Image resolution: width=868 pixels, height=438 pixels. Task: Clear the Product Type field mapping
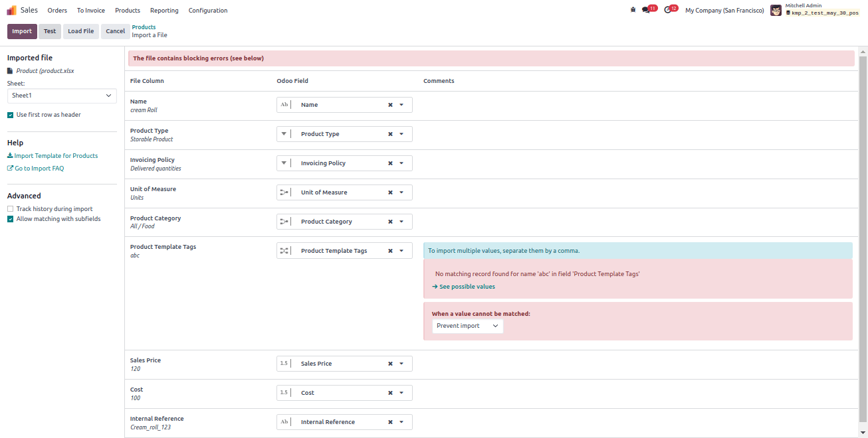(x=391, y=134)
